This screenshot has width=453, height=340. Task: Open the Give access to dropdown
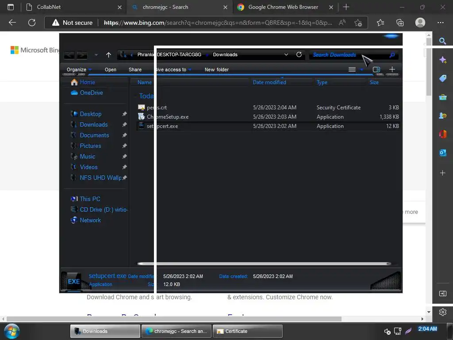coord(173,70)
